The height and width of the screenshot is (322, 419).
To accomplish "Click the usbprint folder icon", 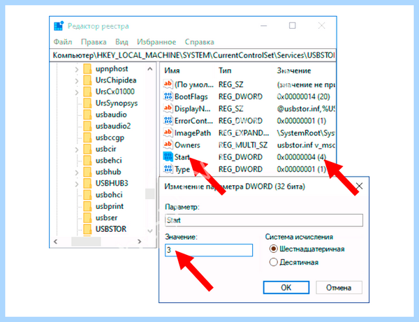I will [x=87, y=206].
